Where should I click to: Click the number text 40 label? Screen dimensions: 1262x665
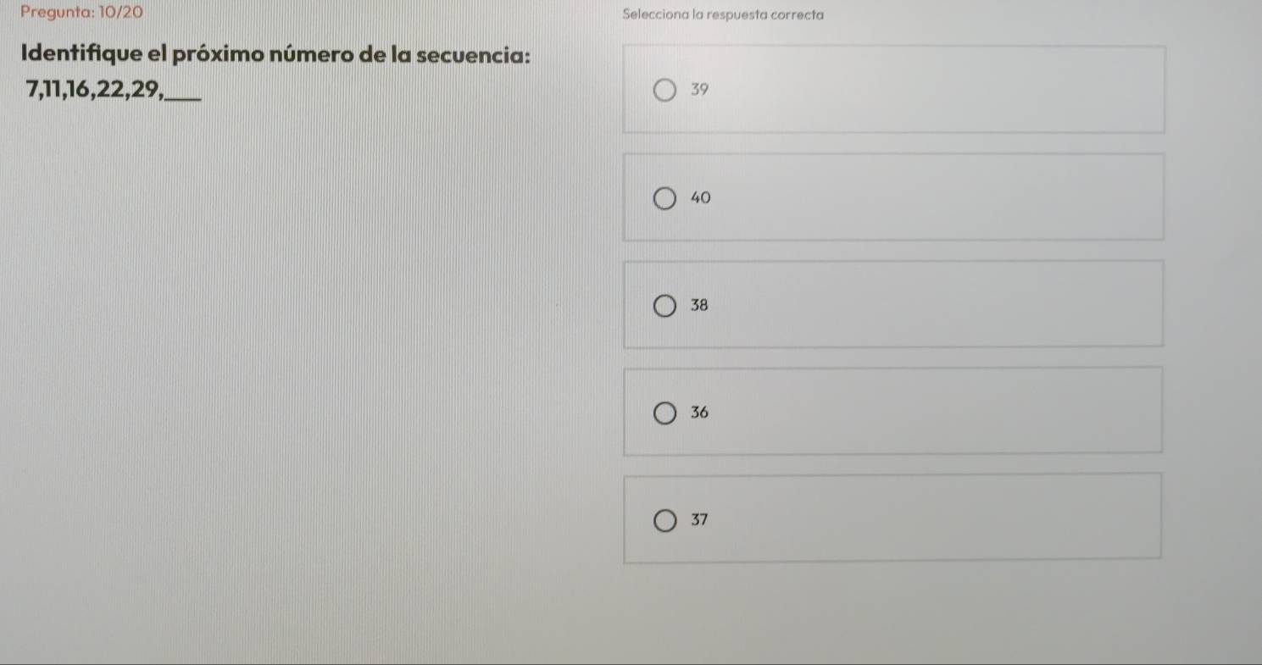tap(699, 198)
